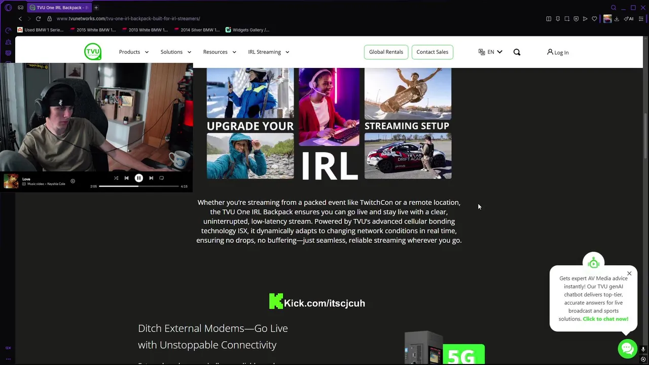Skip to previous track
The image size is (649, 365).
tap(126, 178)
